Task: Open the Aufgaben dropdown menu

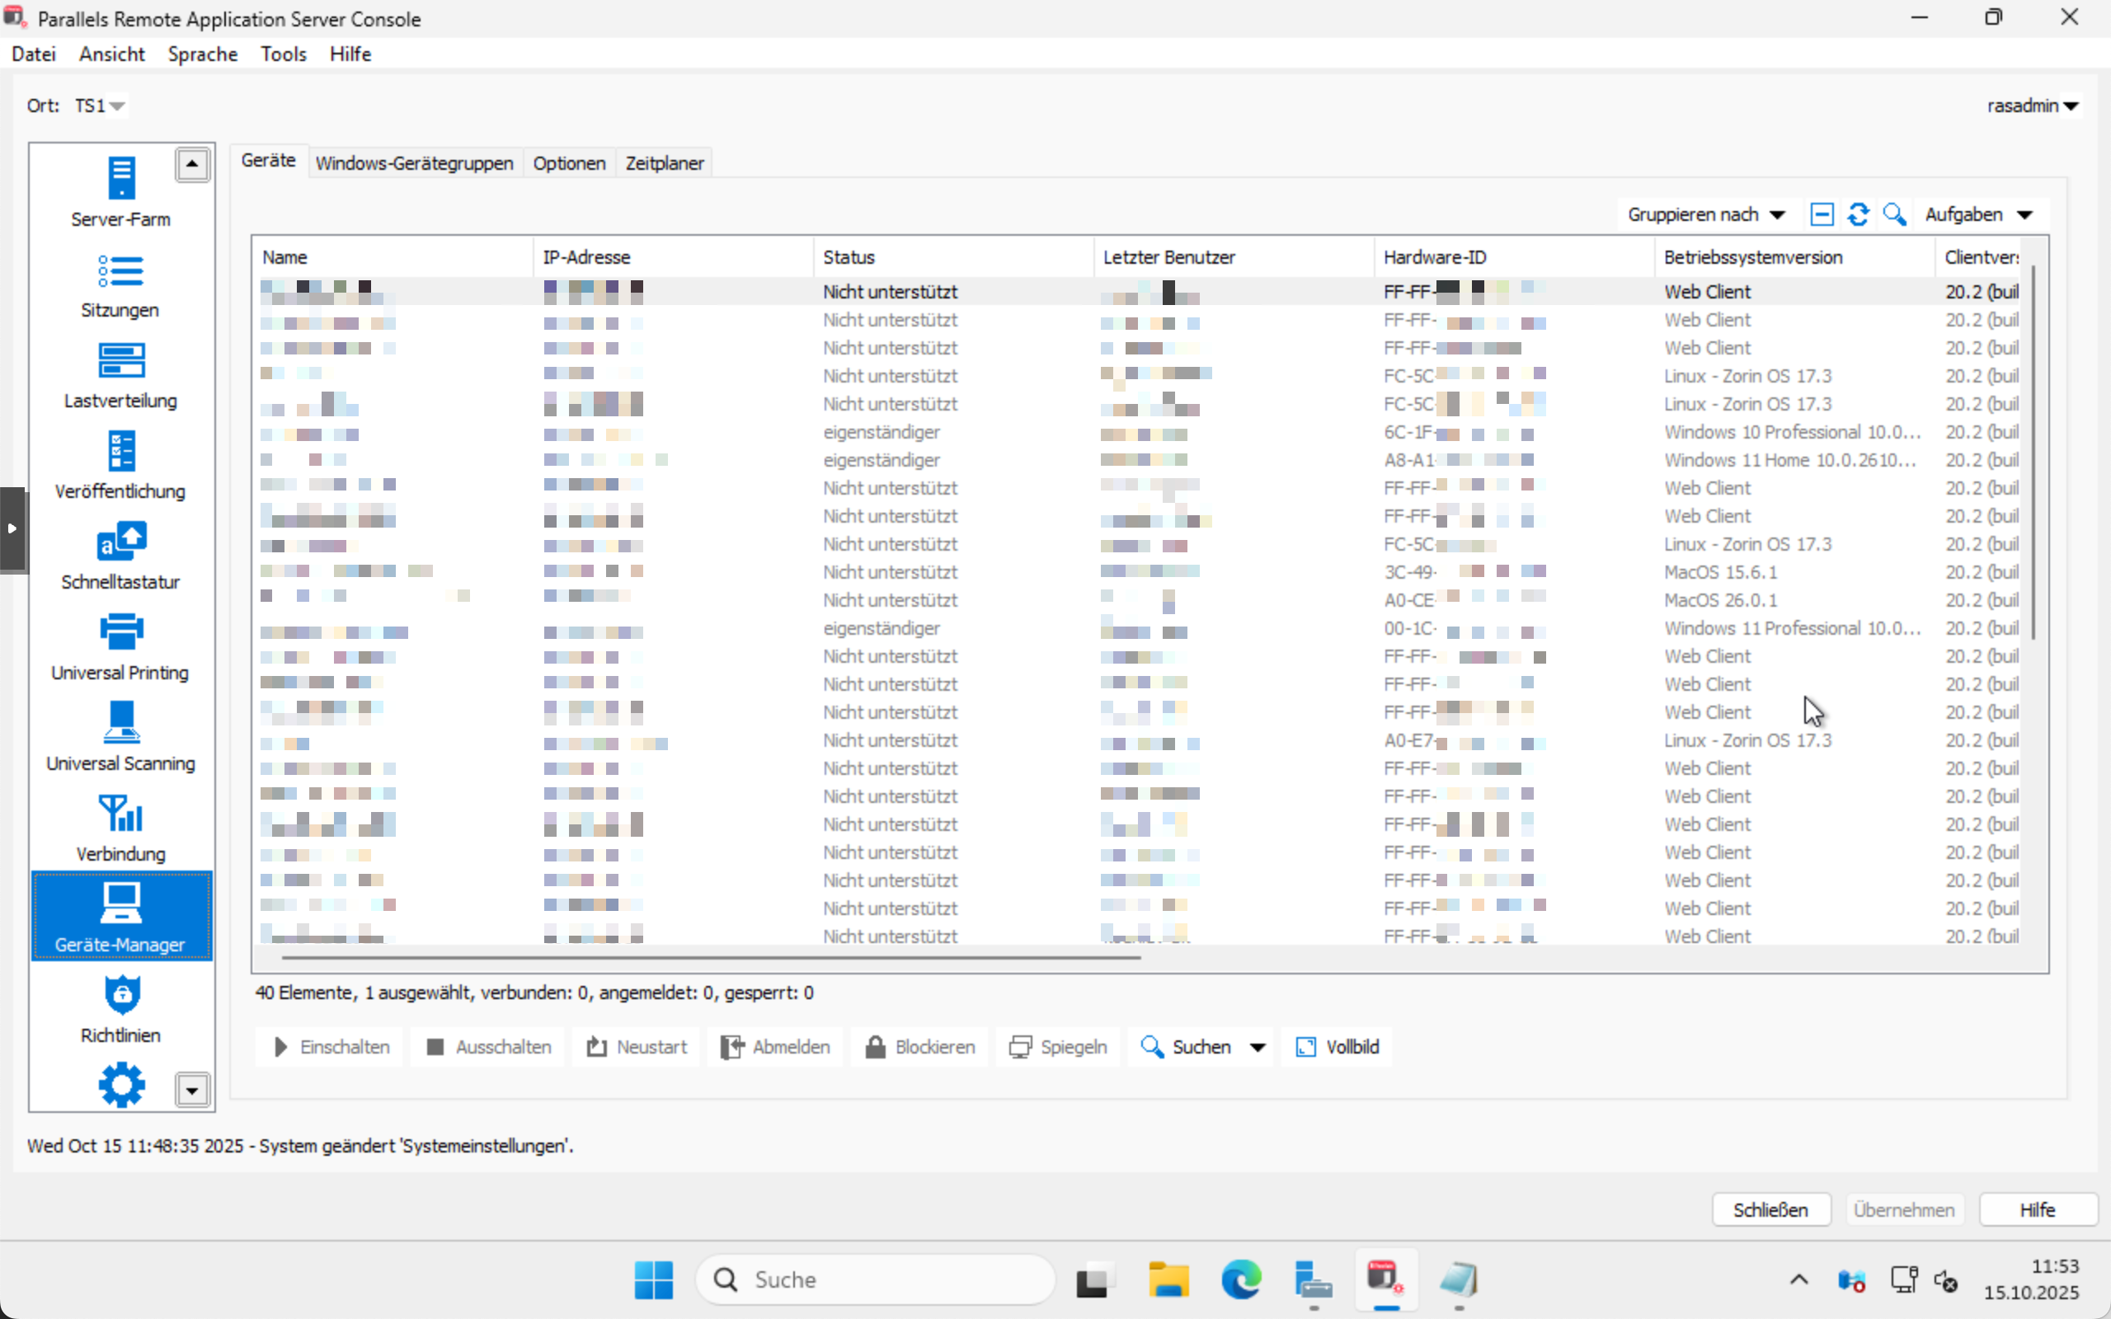Action: click(x=1977, y=214)
